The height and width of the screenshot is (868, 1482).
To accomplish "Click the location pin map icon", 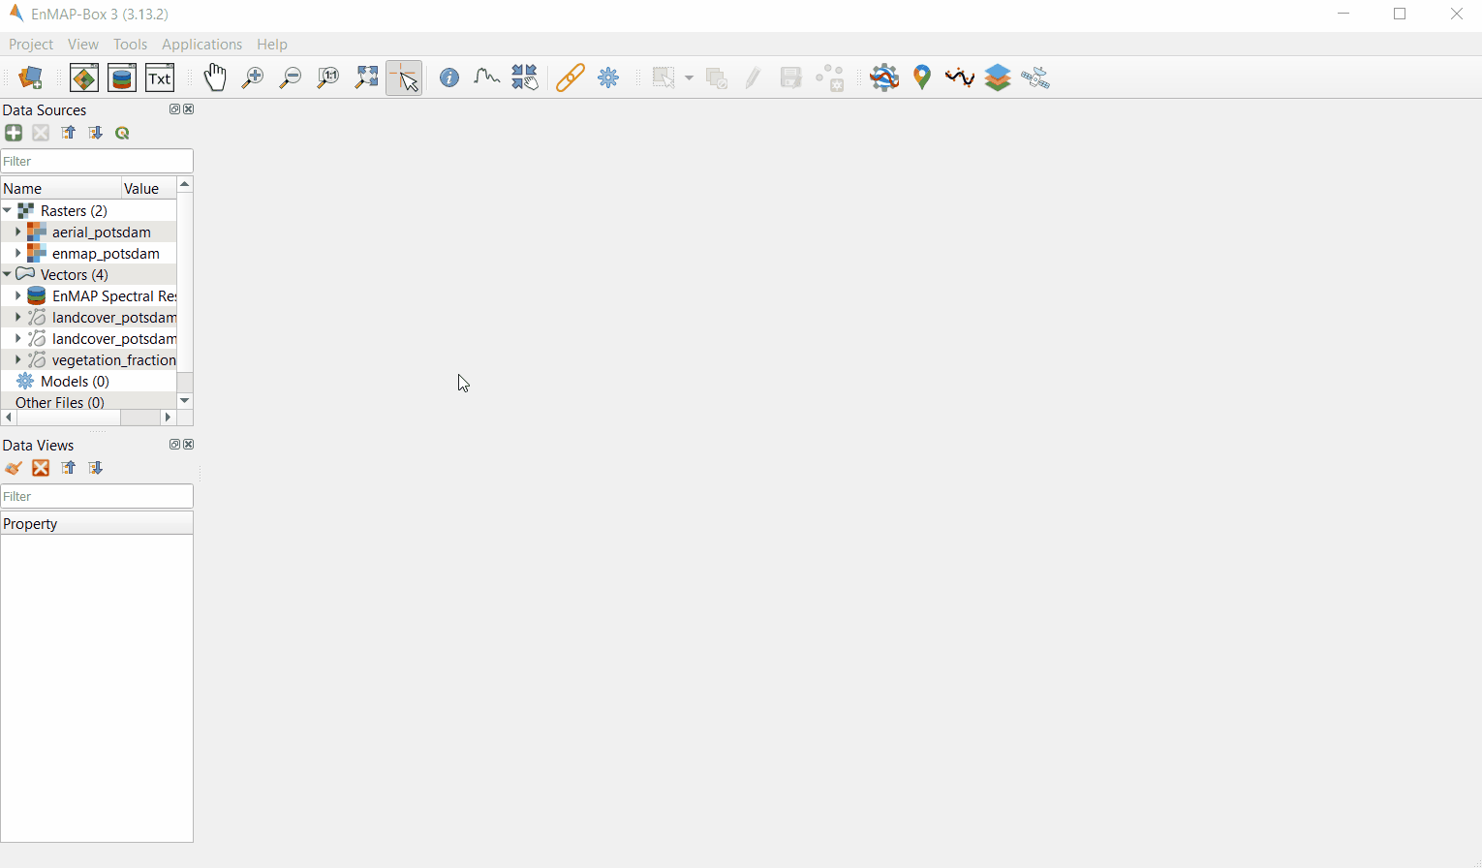I will [x=922, y=77].
